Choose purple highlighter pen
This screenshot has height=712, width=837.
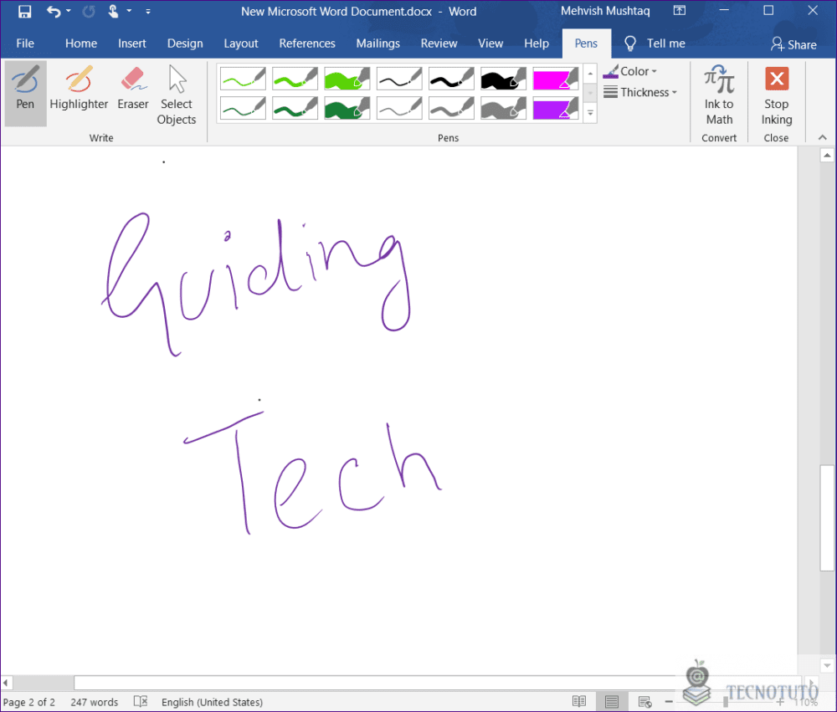(x=556, y=109)
